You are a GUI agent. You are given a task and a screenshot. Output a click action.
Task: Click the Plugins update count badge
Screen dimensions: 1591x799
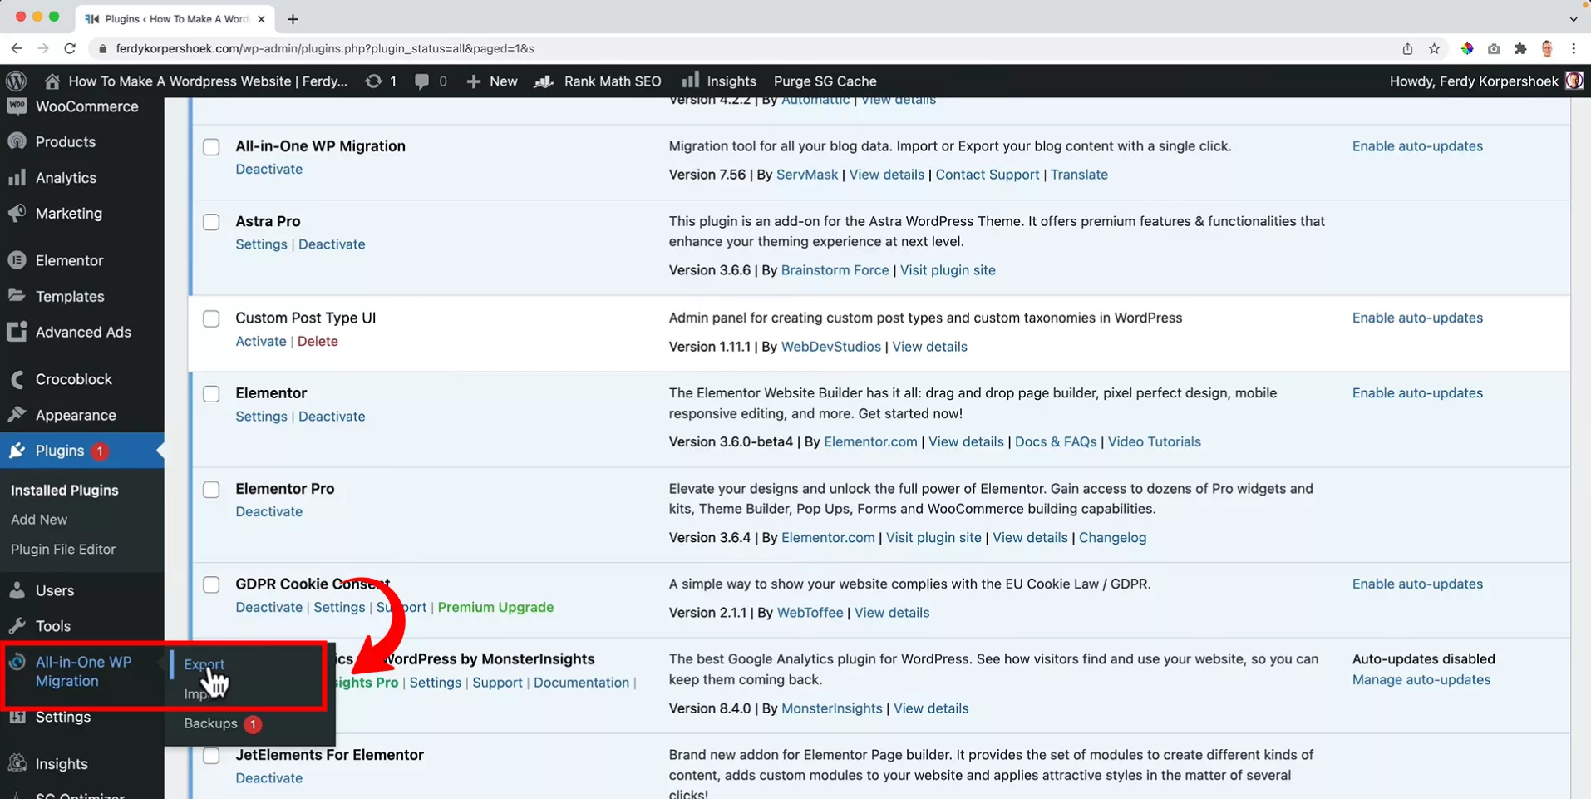(x=98, y=451)
